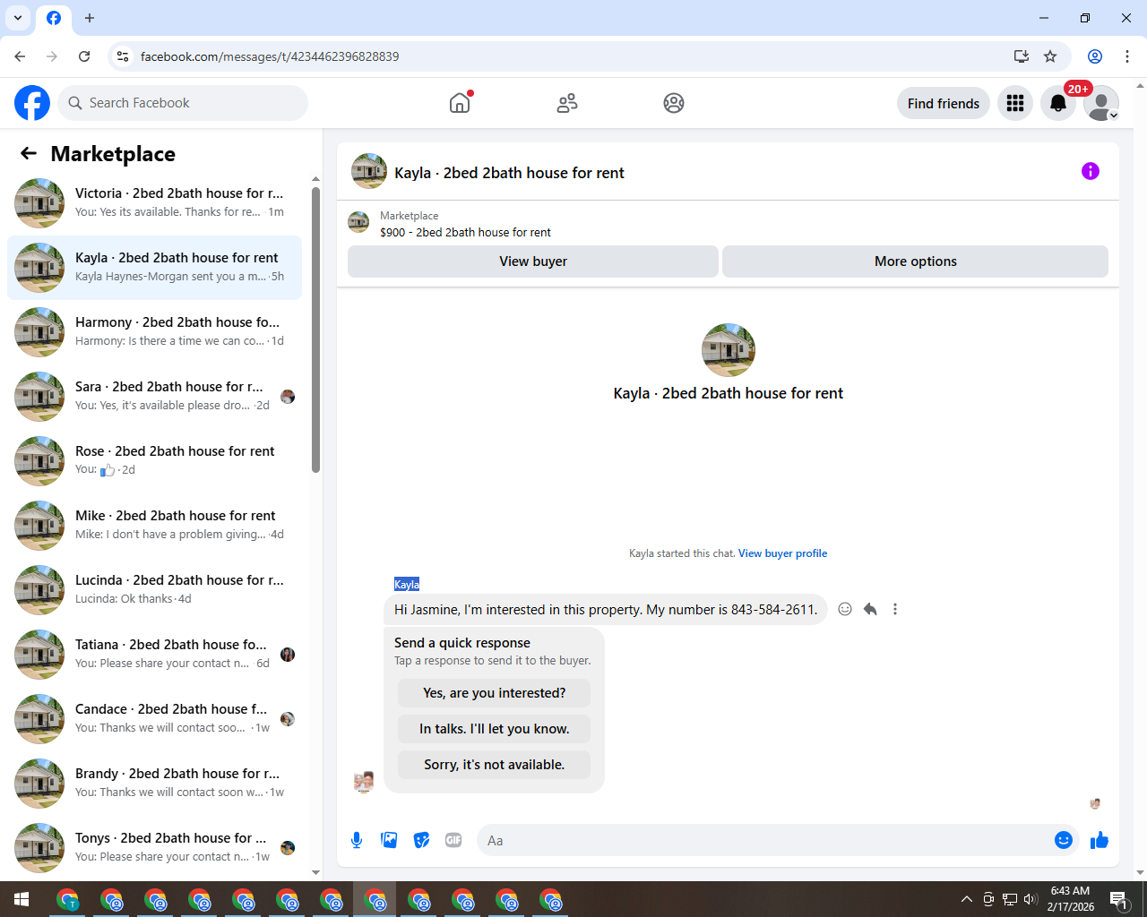
Task: Open the Chrome three-dot menu
Action: click(1127, 56)
